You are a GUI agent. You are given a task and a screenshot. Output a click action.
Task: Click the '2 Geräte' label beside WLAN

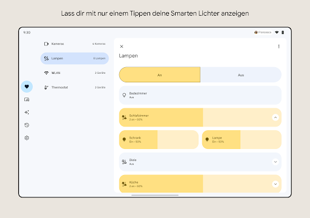tap(100, 73)
